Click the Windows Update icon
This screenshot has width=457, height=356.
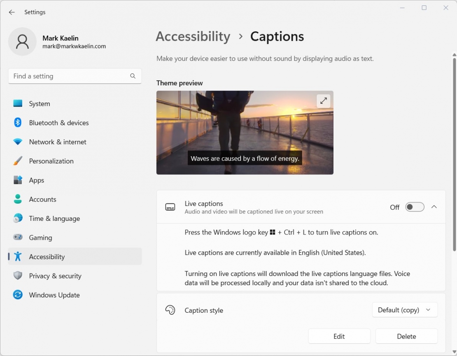click(x=18, y=295)
